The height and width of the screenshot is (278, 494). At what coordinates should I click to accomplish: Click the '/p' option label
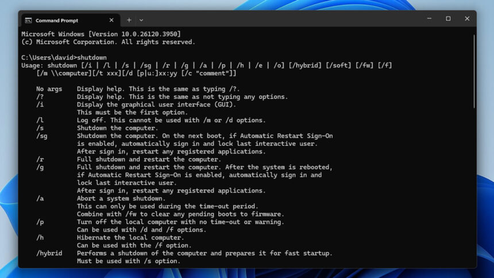(x=40, y=222)
